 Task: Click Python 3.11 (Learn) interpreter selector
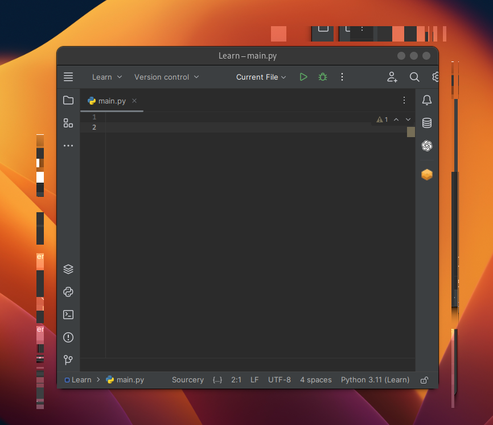[375, 379]
